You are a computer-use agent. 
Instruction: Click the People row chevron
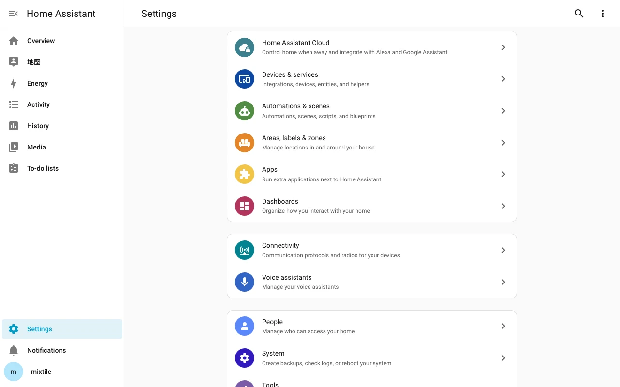[x=503, y=326]
